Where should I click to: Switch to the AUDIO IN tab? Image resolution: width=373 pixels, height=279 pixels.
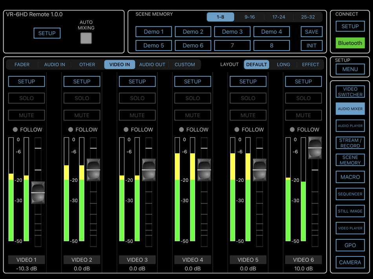point(55,65)
